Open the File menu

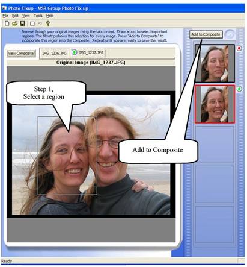click(5, 16)
